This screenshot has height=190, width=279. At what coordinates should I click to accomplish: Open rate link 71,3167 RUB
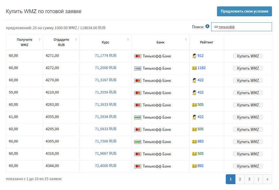pos(106,80)
